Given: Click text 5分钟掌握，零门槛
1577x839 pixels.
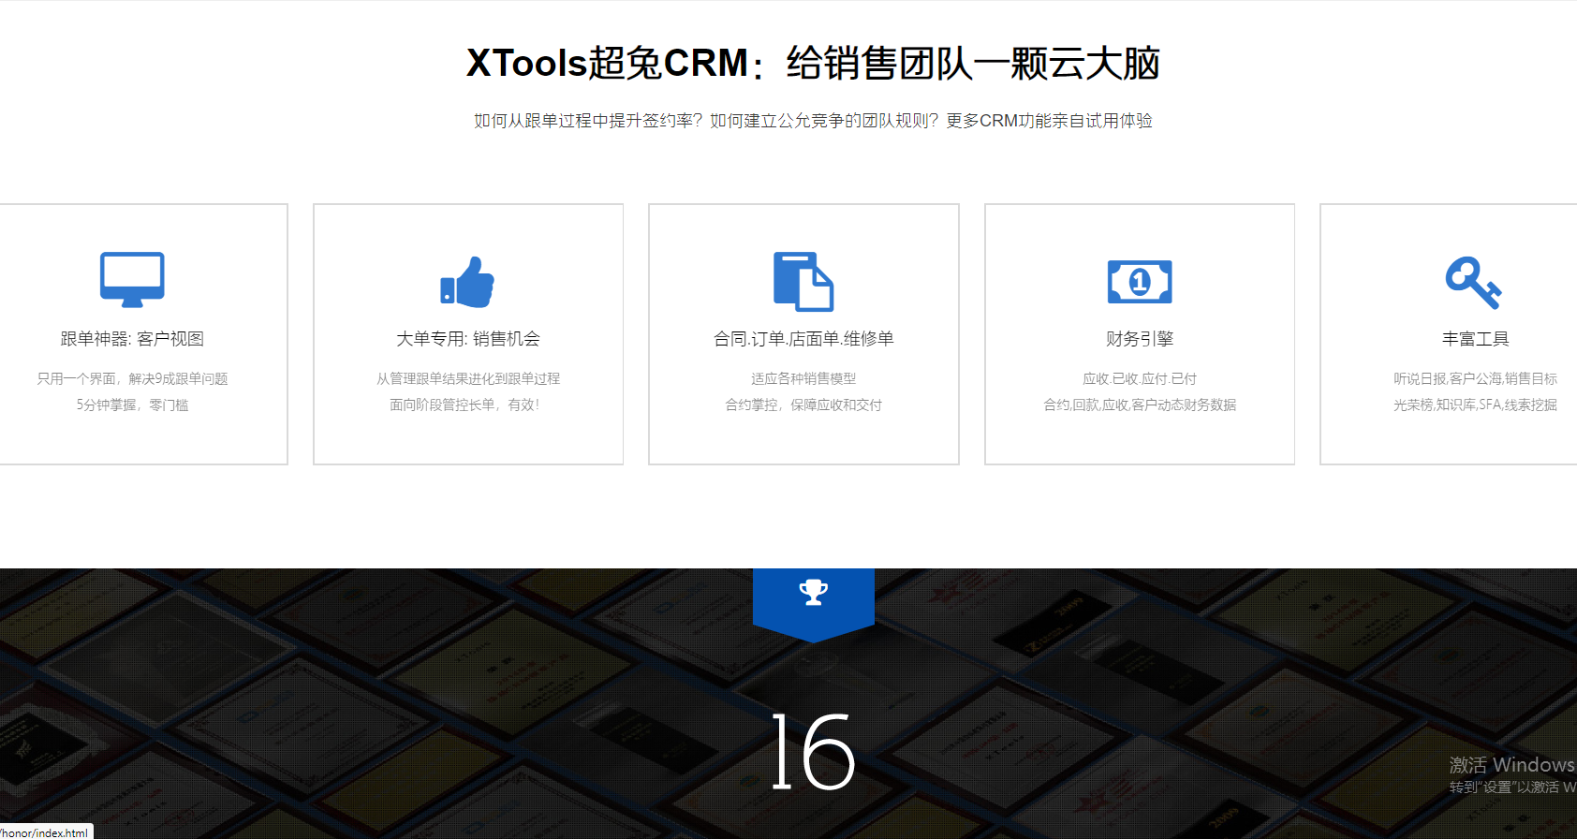Looking at the screenshot, I should click(132, 405).
